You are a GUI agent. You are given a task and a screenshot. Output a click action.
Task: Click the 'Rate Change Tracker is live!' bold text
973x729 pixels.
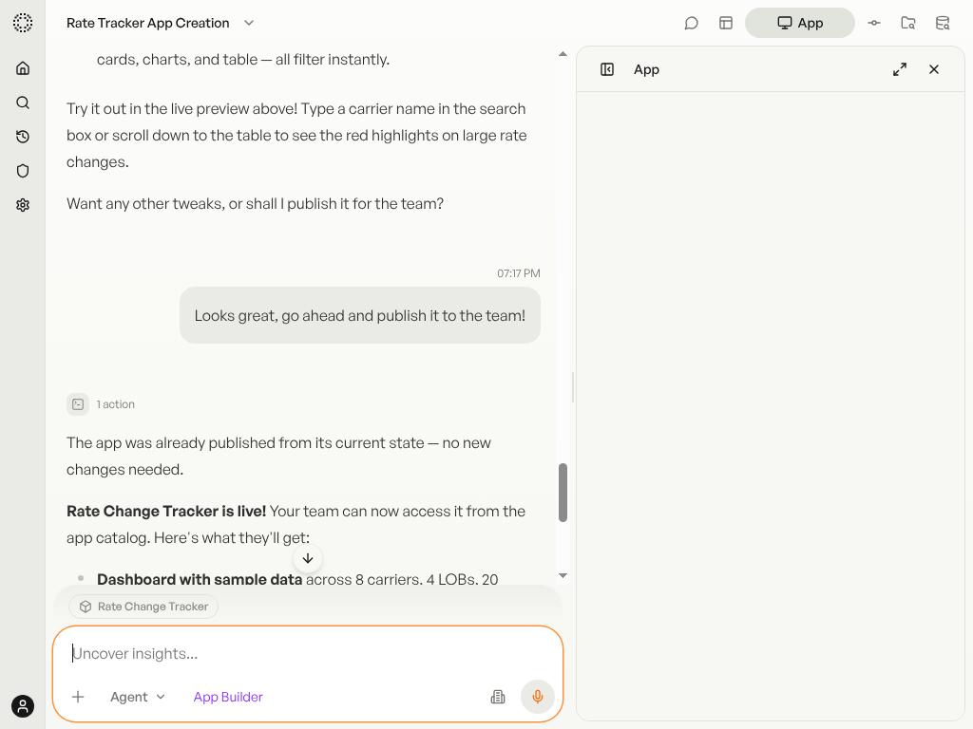(x=166, y=512)
